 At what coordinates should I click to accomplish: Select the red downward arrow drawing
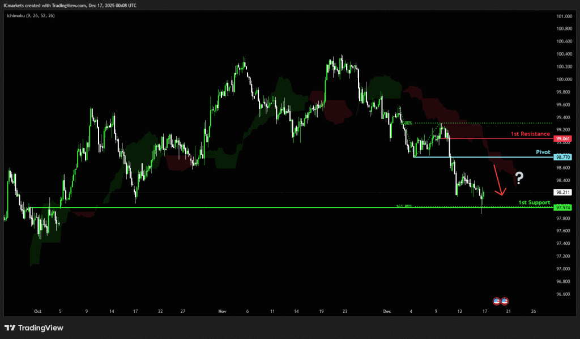point(498,180)
